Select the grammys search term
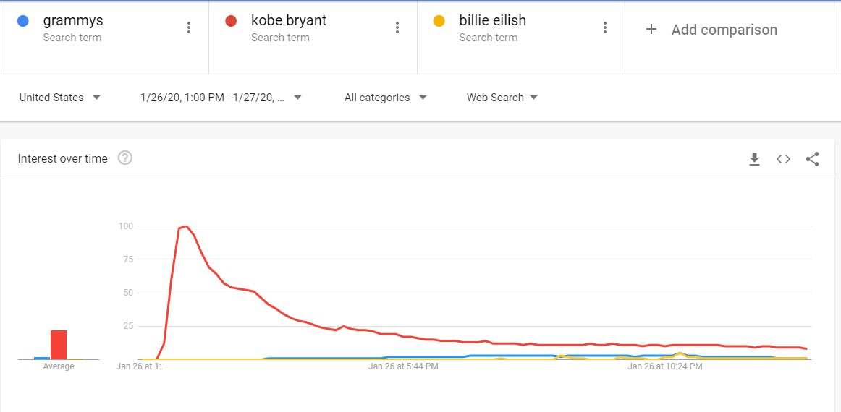The image size is (841, 412). [73, 21]
